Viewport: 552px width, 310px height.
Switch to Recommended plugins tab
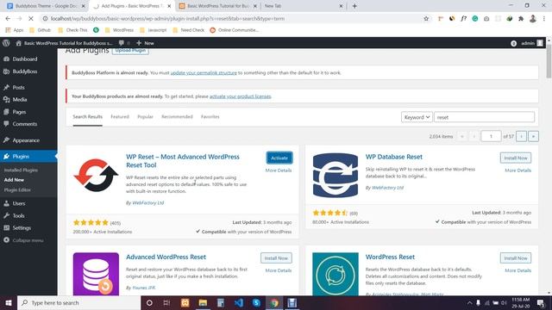(177, 117)
